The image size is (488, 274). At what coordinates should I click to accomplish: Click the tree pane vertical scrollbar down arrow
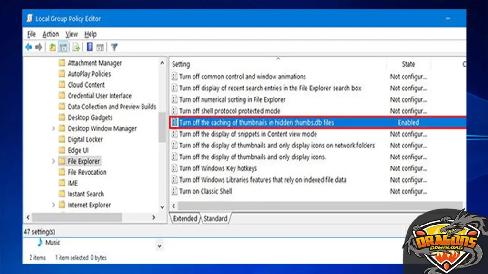pos(162,207)
